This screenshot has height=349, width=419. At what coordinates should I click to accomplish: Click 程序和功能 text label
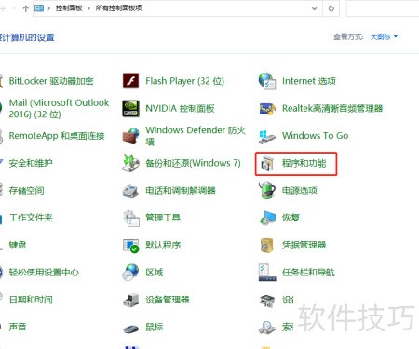point(304,163)
